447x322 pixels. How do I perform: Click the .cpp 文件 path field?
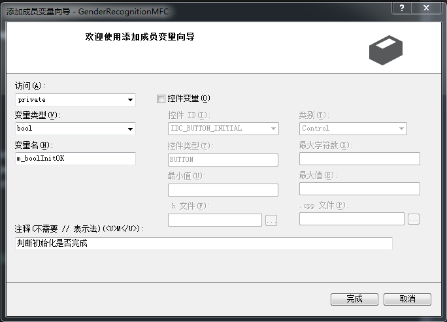coord(352,219)
